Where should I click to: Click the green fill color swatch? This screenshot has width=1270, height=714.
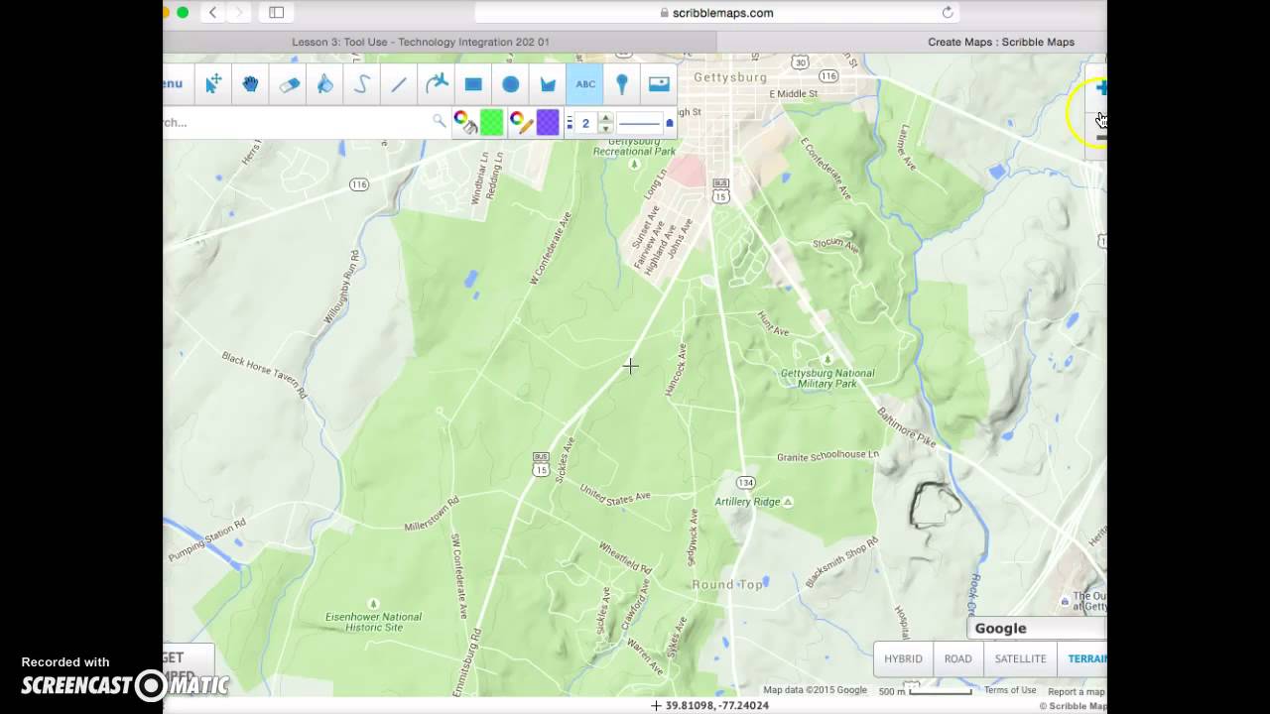tap(491, 123)
